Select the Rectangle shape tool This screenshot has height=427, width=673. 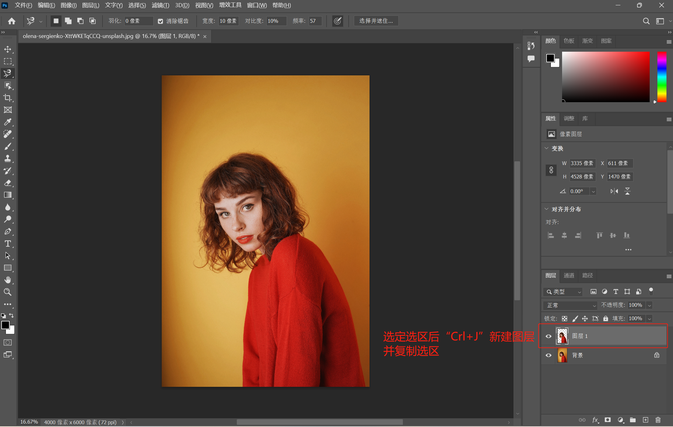click(7, 268)
